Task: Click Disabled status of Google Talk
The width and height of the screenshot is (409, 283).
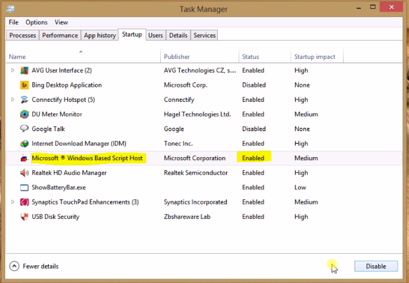Action: [254, 129]
